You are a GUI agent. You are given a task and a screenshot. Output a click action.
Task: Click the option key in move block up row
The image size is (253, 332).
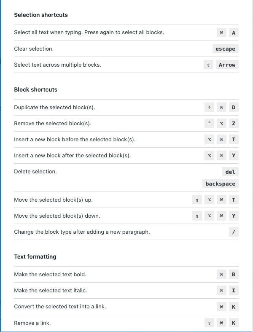210,200
